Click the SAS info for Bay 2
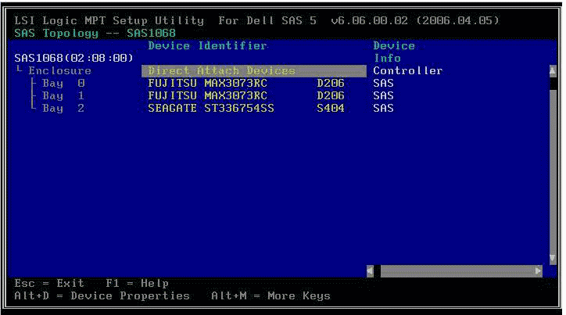This screenshot has width=566, height=315. tap(383, 108)
